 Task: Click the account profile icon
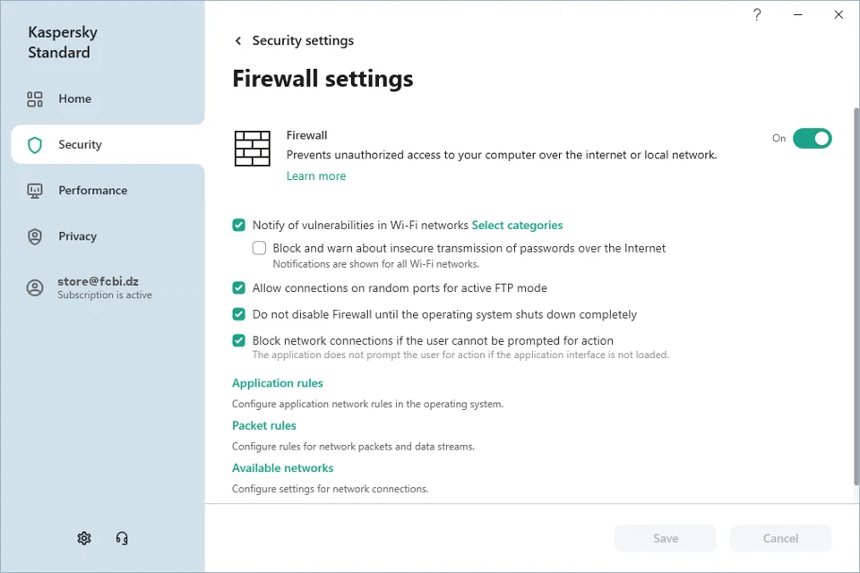[x=35, y=287]
